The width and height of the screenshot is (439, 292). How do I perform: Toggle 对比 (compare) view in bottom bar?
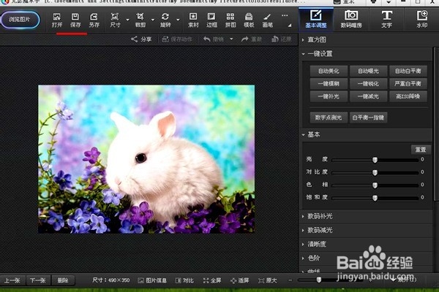[184, 280]
